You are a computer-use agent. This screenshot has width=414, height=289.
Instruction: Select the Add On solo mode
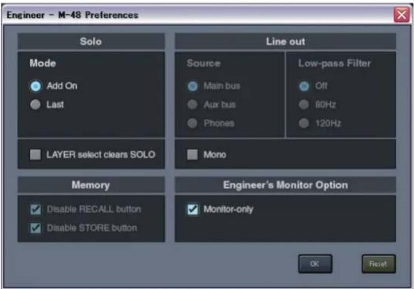(x=36, y=86)
